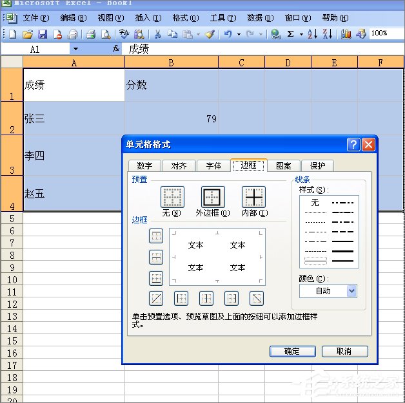
Task: Select cell B2 containing 79
Action: click(x=171, y=118)
